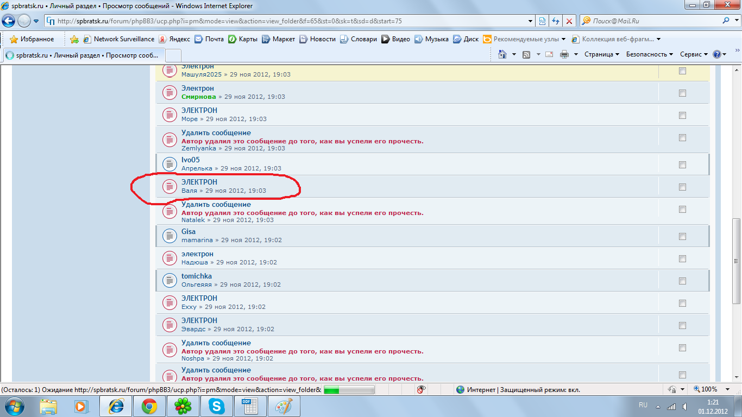Open Skype from the taskbar
The image size is (742, 417).
click(217, 406)
